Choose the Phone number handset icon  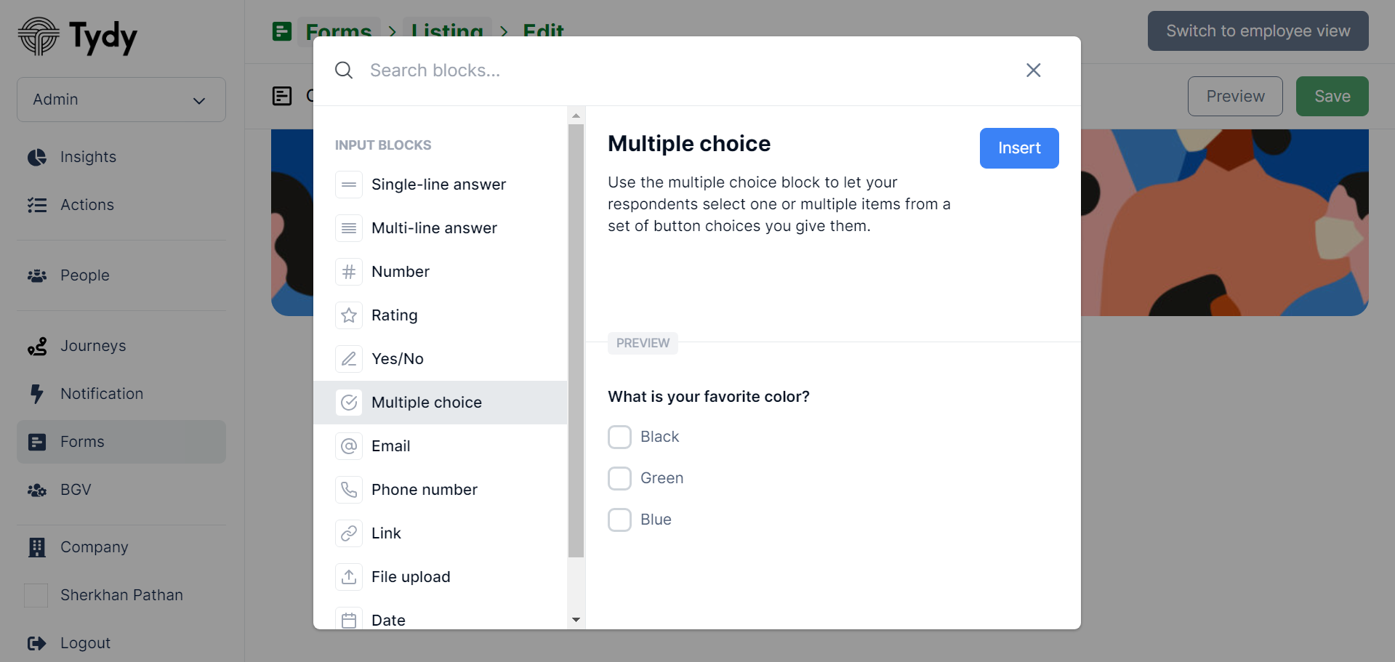tap(349, 490)
